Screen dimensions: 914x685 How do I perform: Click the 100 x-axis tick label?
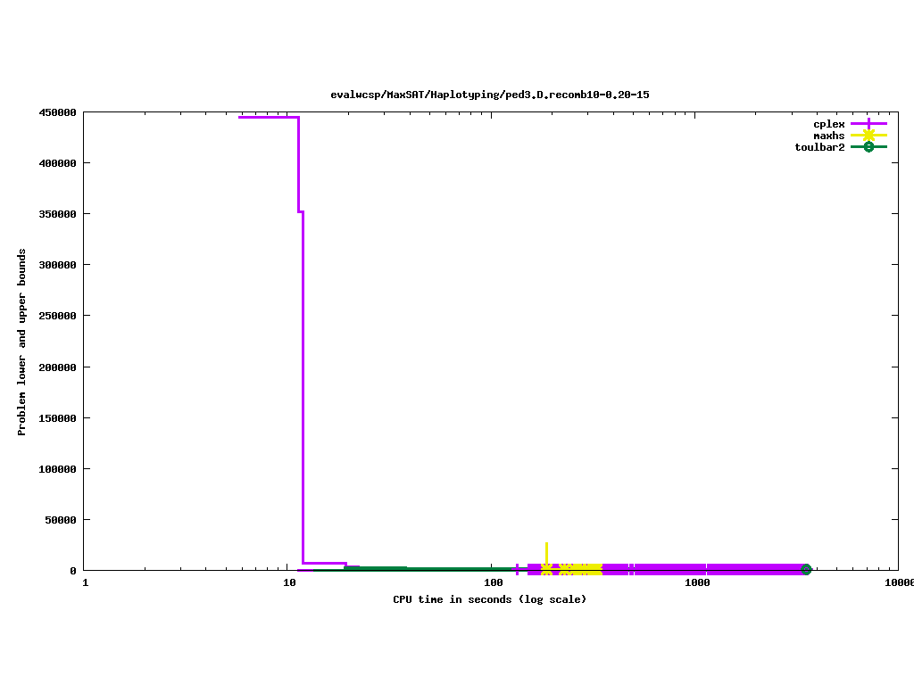coord(493,583)
